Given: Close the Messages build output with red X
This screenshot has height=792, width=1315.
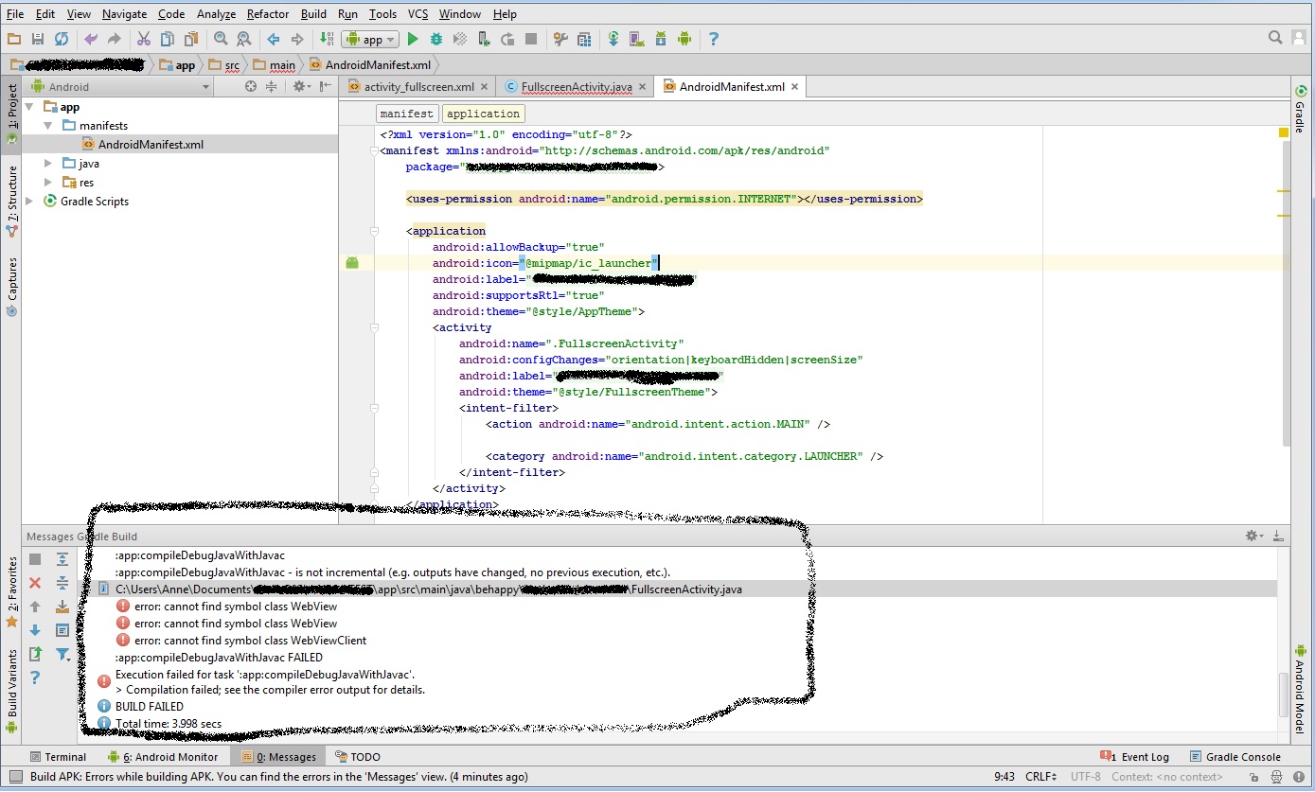Looking at the screenshot, I should 35,583.
